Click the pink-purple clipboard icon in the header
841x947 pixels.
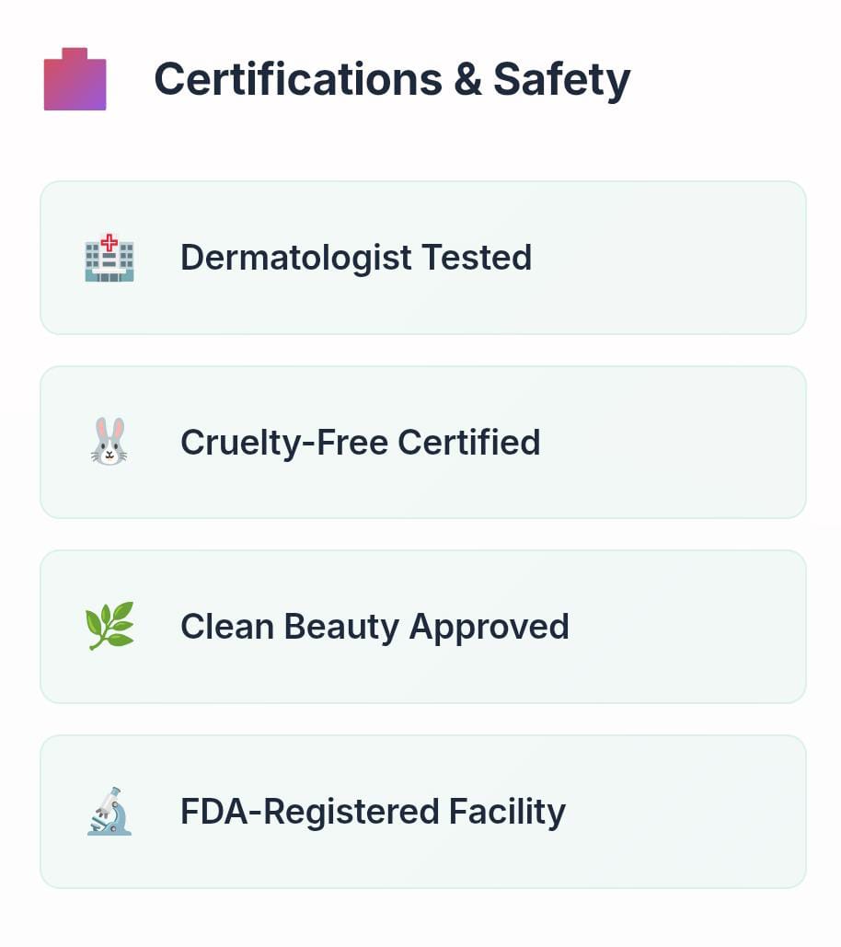click(x=75, y=80)
